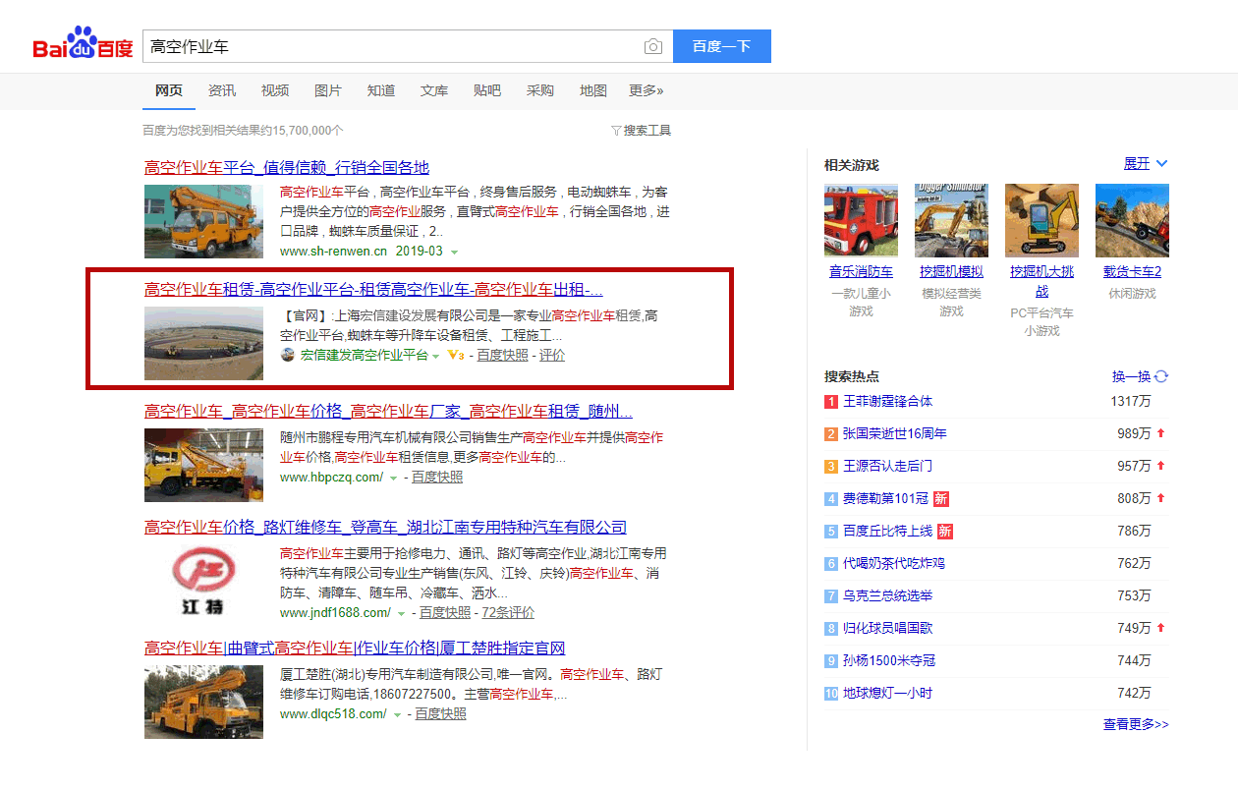Switch to the 地图 tab
This screenshot has width=1238, height=790.
point(593,90)
